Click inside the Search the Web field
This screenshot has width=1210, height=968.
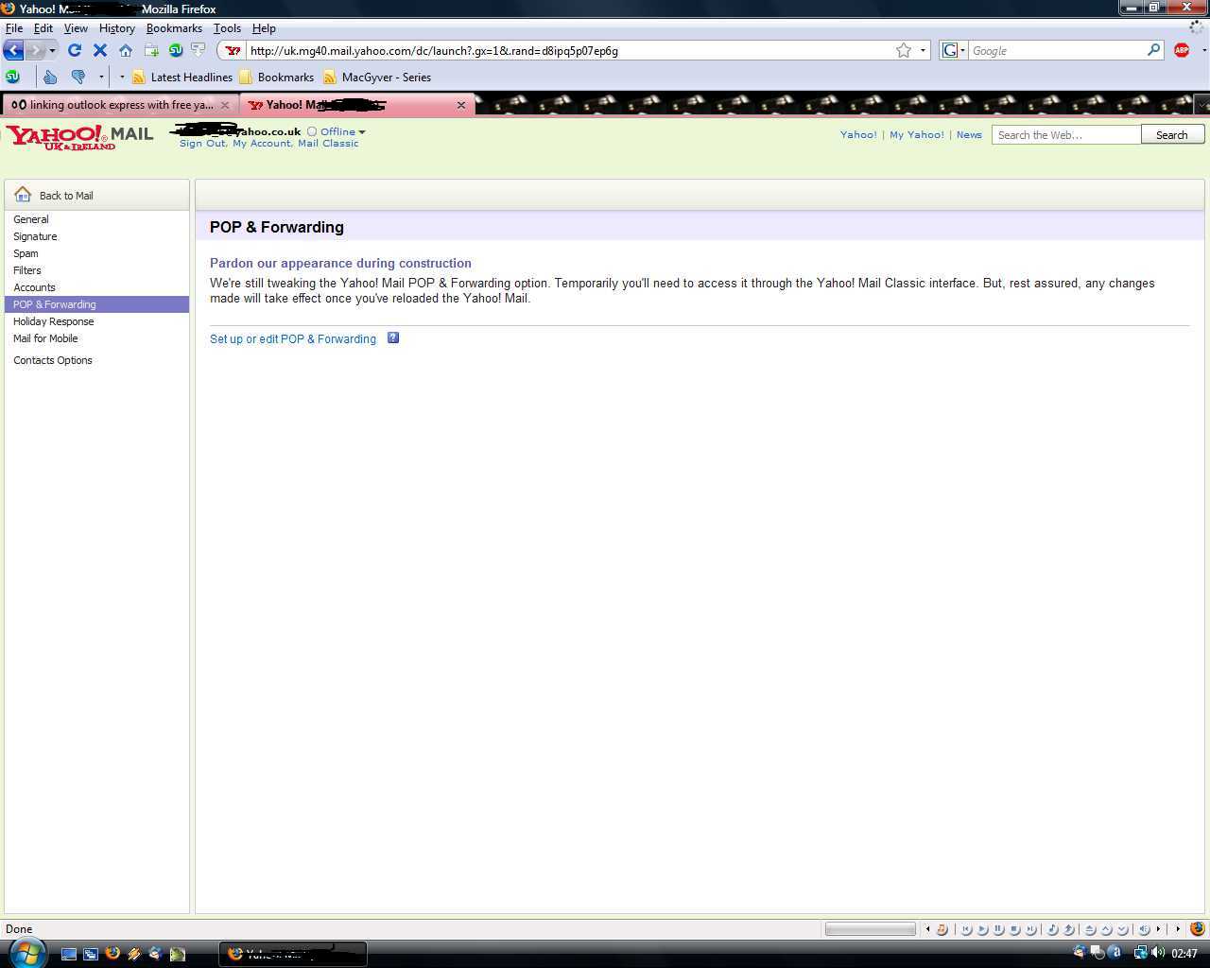1066,135
